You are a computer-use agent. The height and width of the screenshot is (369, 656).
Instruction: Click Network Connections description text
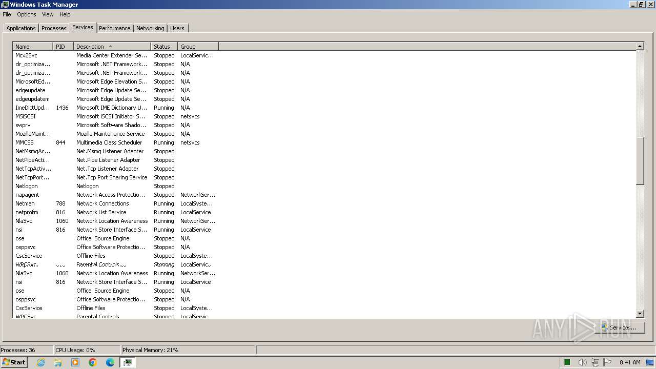pos(102,203)
